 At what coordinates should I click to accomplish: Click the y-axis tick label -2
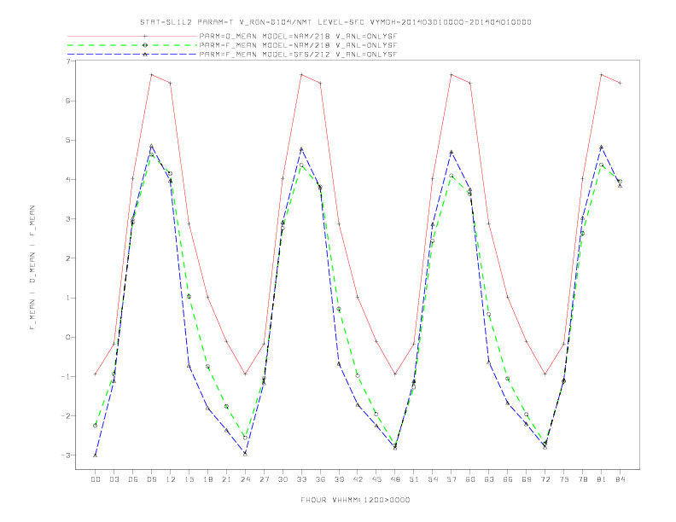tap(65, 416)
